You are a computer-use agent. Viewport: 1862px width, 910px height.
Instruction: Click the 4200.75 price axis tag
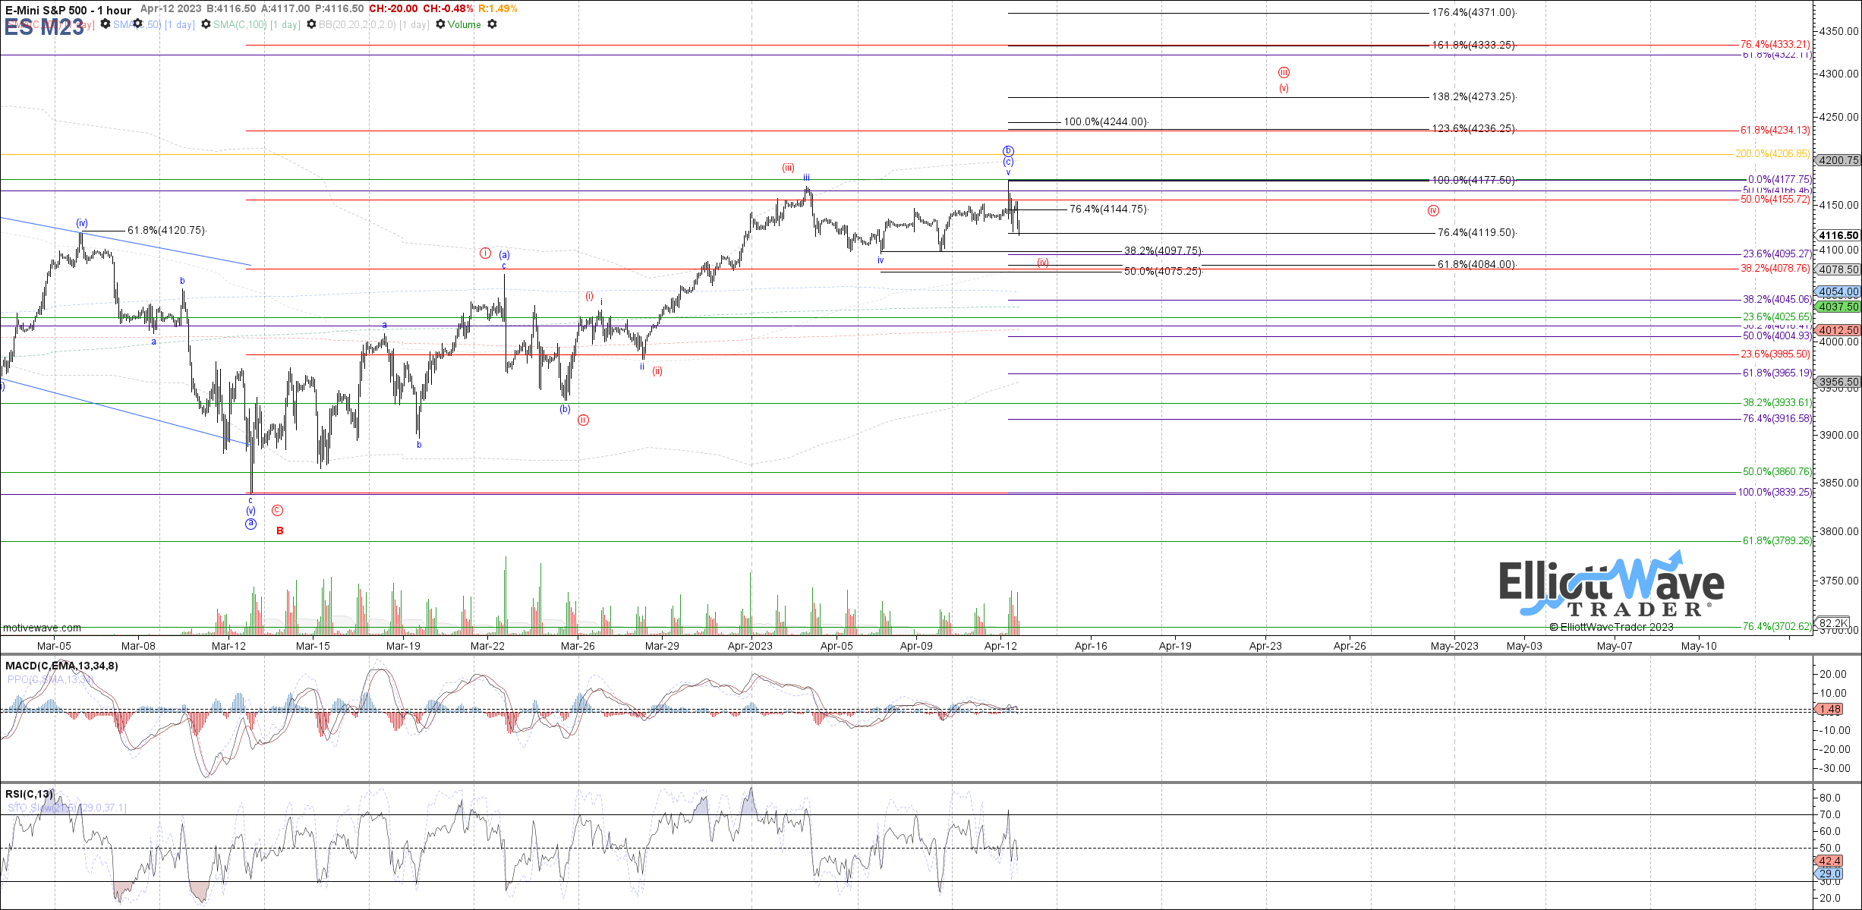(1838, 160)
